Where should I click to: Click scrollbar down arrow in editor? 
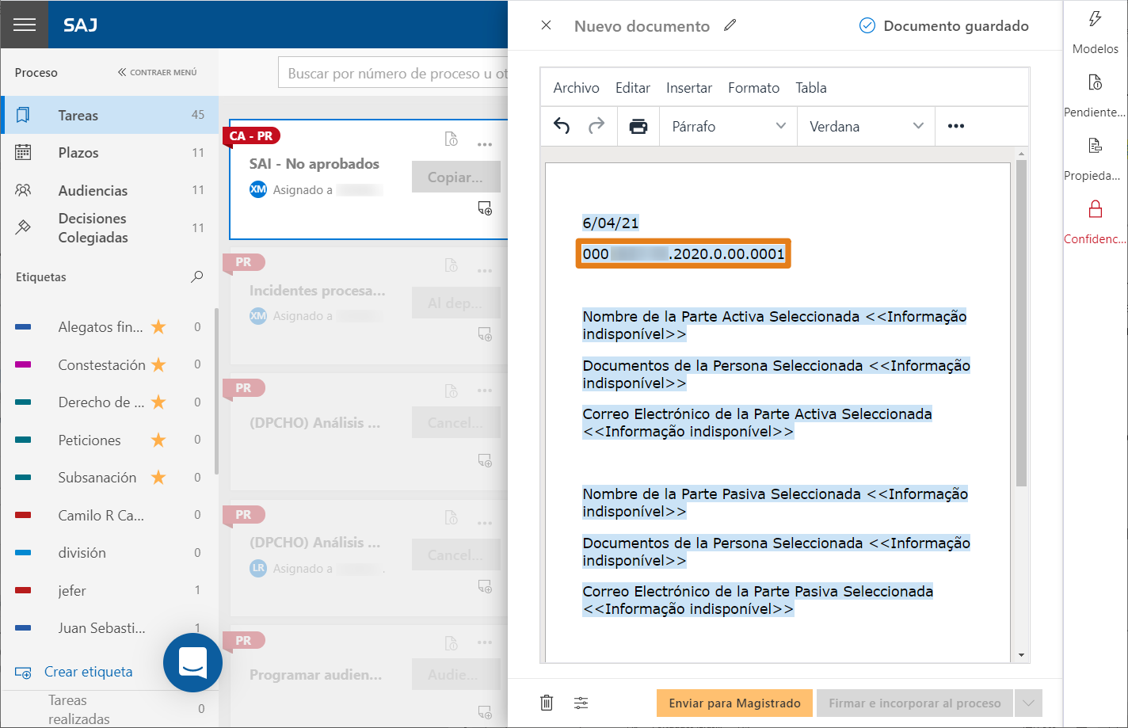(1021, 655)
